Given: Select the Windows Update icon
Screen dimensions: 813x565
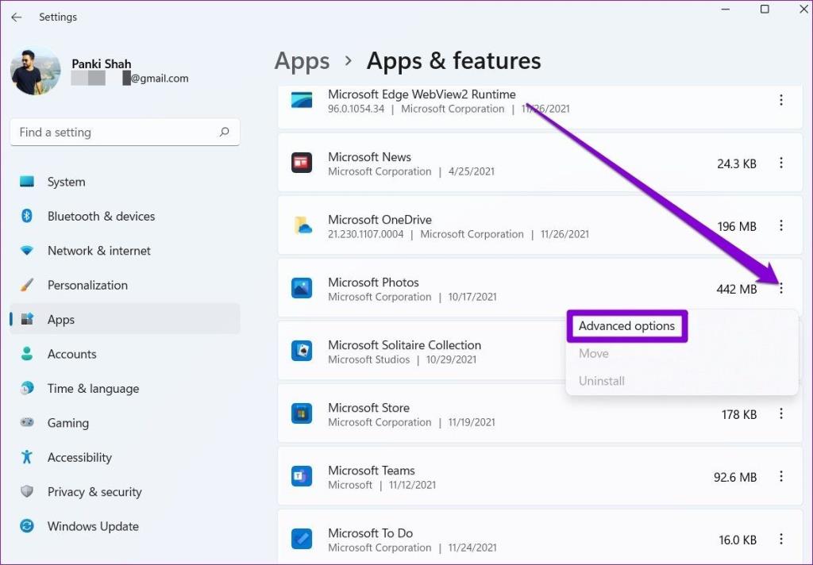Looking at the screenshot, I should (x=26, y=526).
